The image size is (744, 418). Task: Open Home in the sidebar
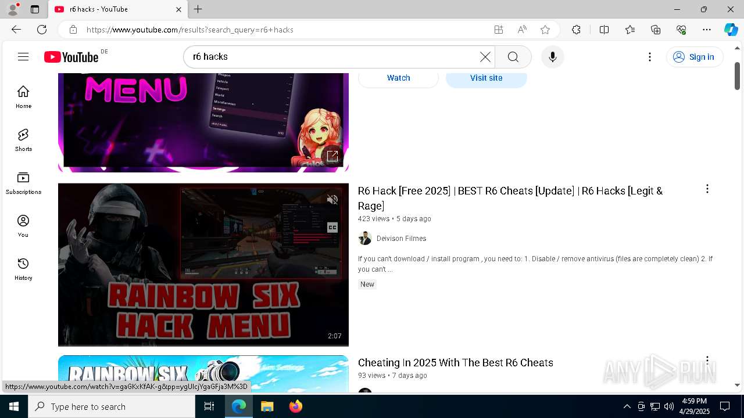point(23,97)
